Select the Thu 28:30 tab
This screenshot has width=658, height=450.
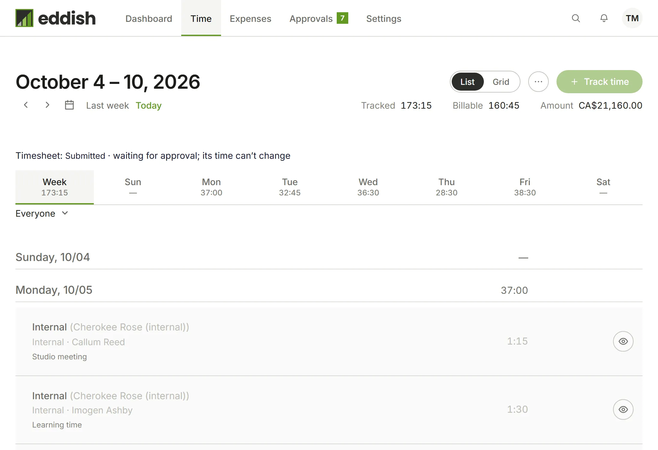(x=447, y=187)
